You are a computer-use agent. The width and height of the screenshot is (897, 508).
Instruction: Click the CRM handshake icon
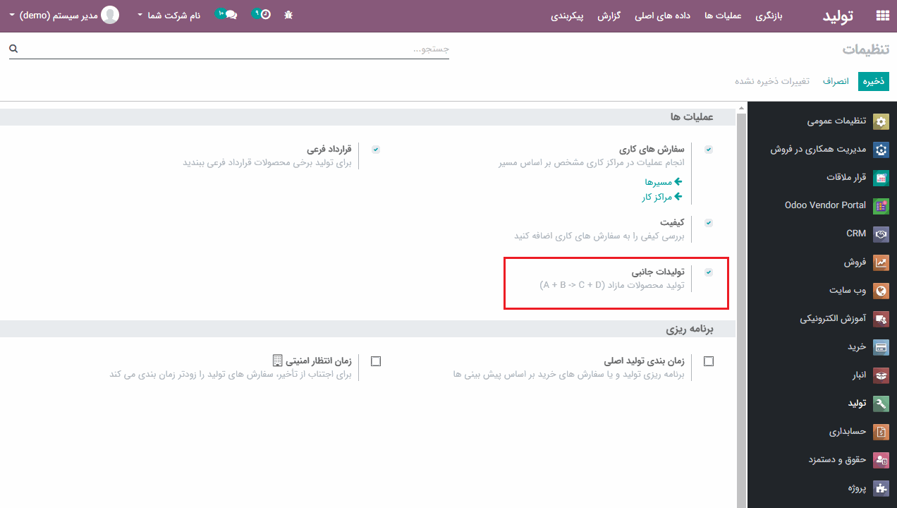pyautogui.click(x=881, y=234)
